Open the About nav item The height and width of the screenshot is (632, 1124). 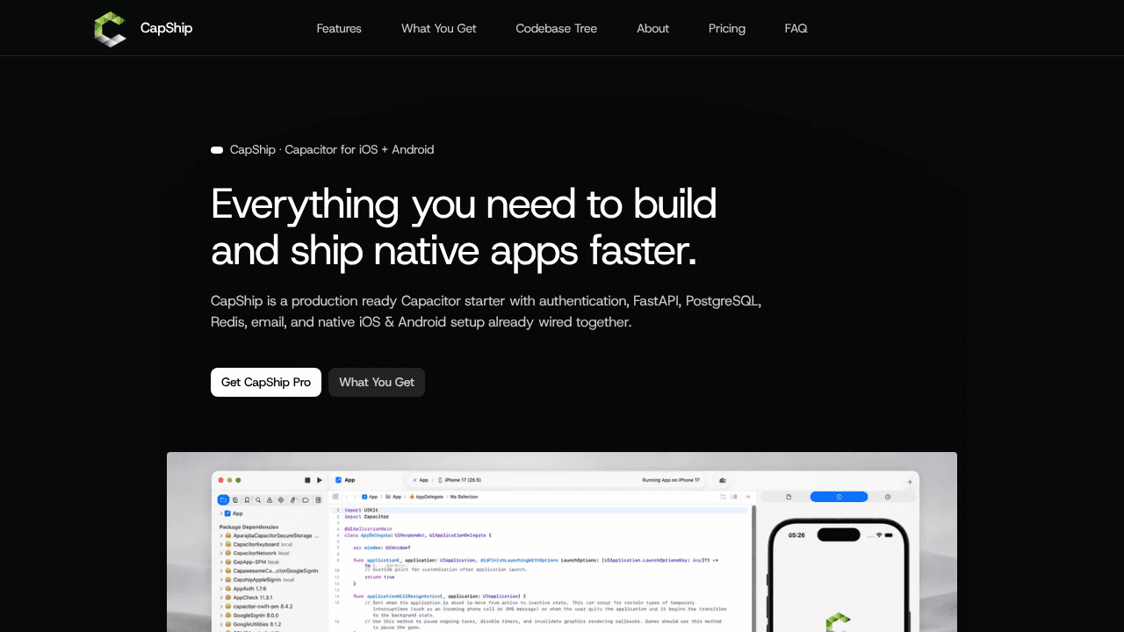click(653, 28)
